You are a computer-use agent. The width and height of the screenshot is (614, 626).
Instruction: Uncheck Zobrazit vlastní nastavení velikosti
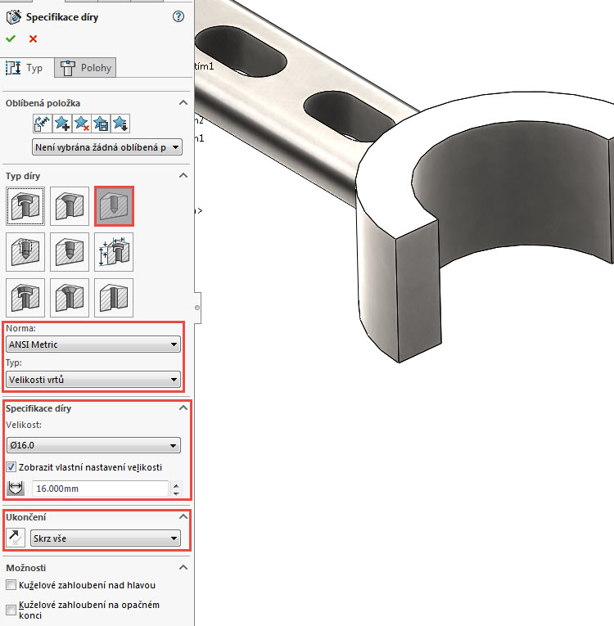[x=11, y=467]
